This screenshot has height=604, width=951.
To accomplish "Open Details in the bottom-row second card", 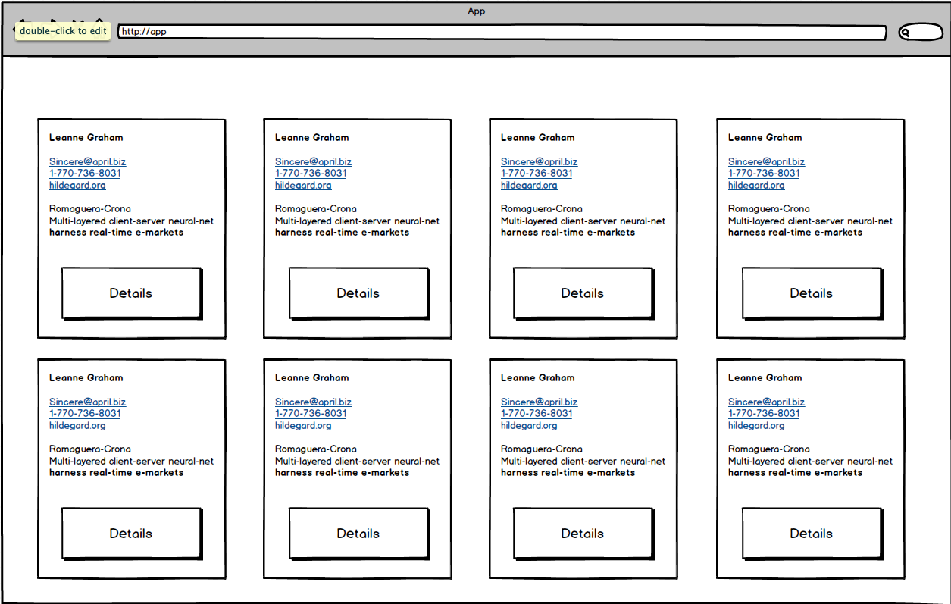I will [358, 534].
